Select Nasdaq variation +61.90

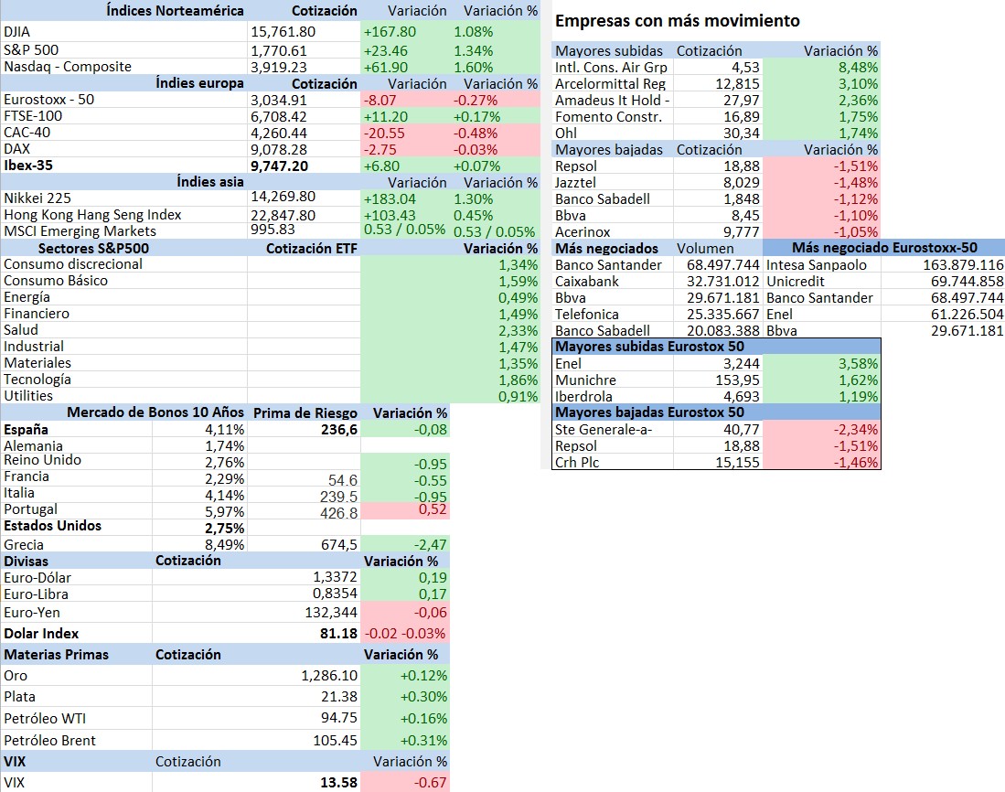[385, 68]
